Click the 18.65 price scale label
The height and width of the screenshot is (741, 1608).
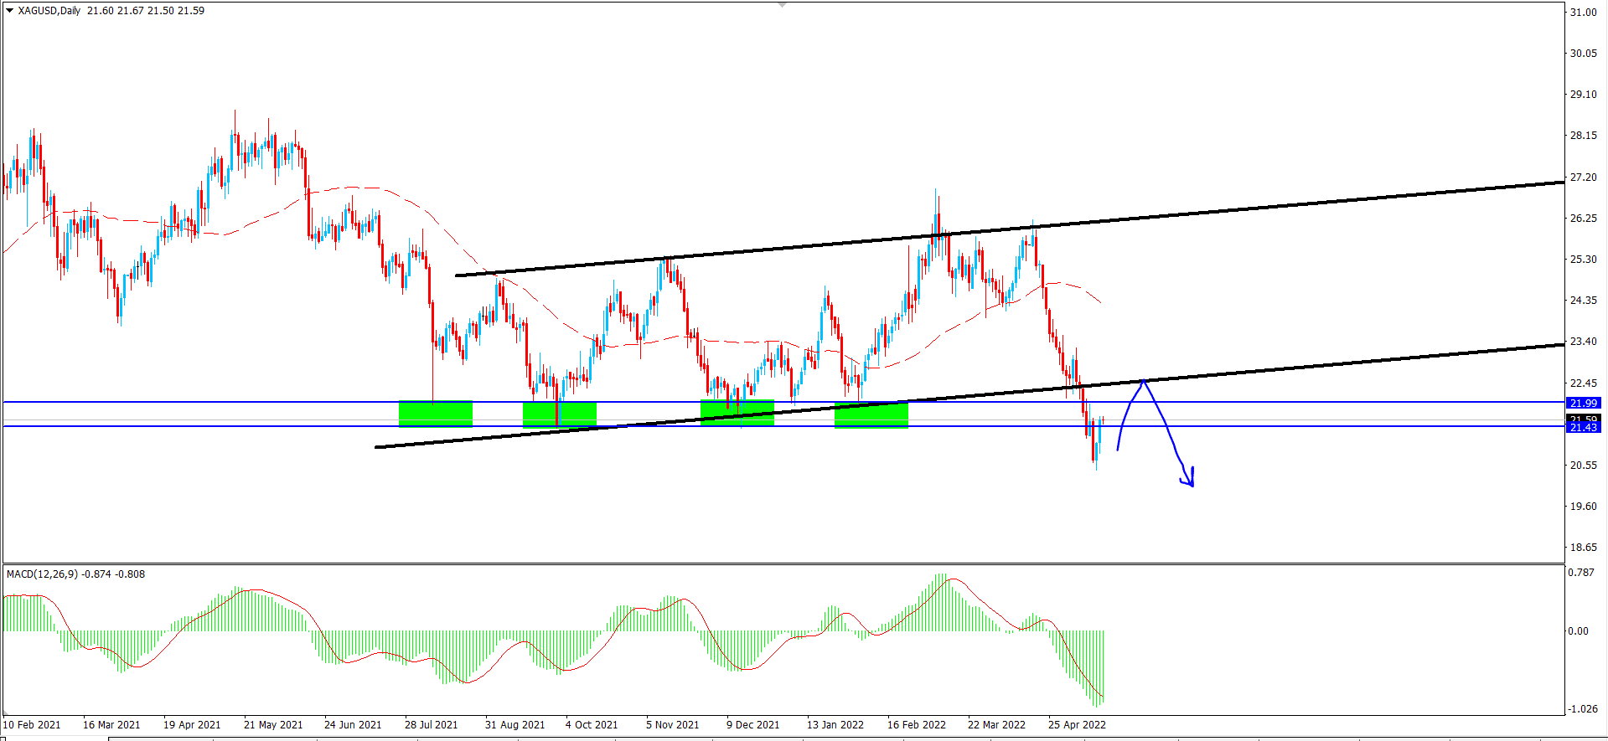pyautogui.click(x=1583, y=548)
